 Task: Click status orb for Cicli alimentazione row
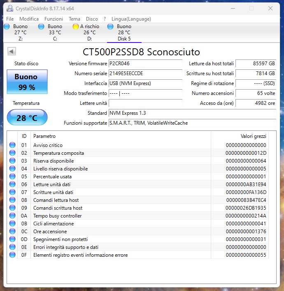click(12, 223)
